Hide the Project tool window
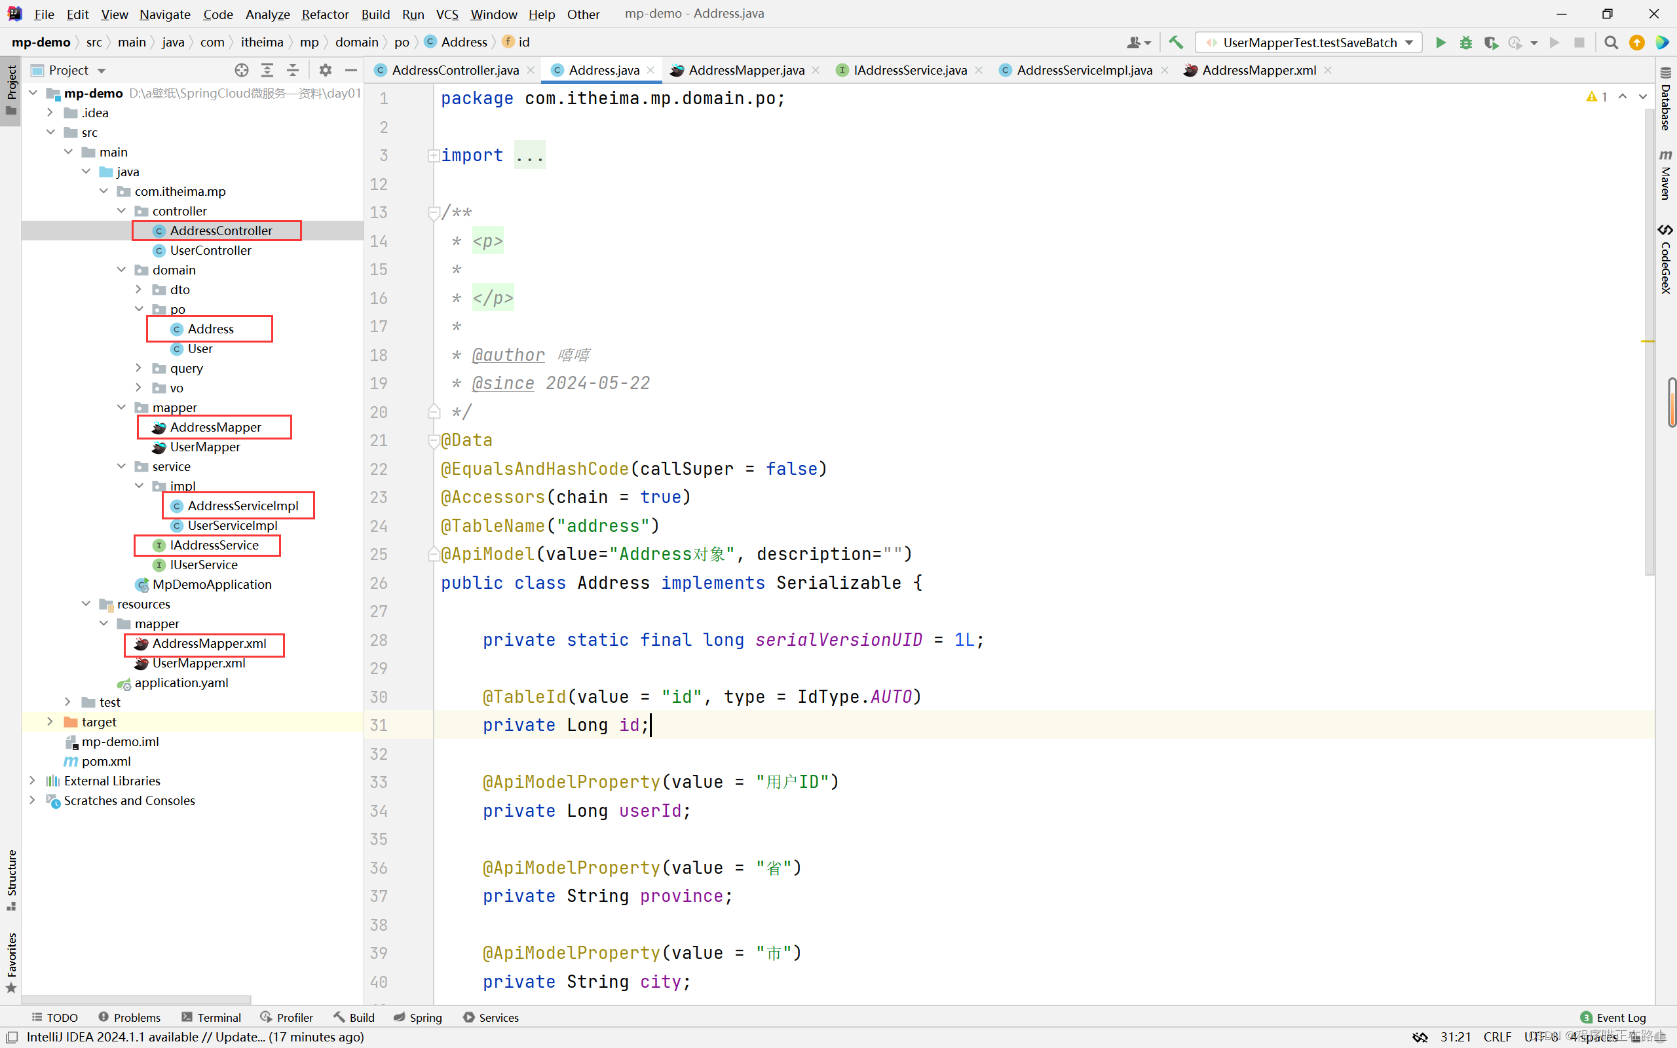Screen dimensions: 1677x1048 (x=351, y=70)
